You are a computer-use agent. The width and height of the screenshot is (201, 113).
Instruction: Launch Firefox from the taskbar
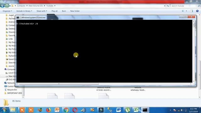(48, 110)
